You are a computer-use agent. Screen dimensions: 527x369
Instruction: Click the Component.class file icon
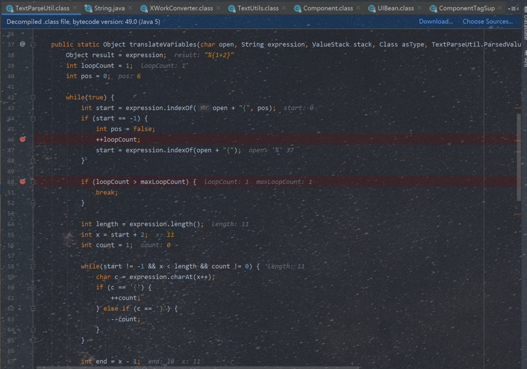tap(298, 8)
